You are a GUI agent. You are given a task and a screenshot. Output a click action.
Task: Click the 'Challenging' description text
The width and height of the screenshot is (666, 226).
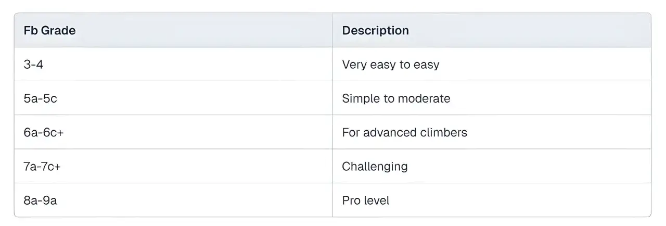375,167
